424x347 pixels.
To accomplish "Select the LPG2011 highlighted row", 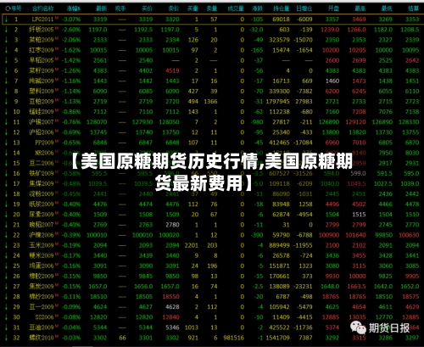I will [212, 20].
